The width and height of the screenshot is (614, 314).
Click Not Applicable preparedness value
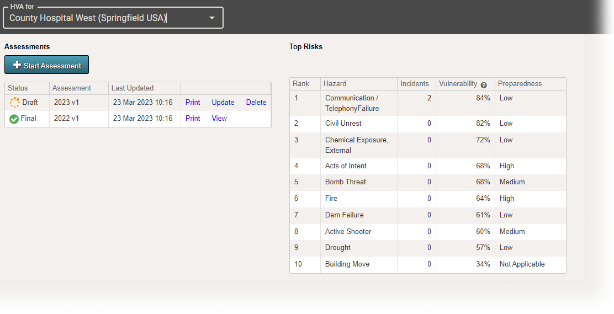pos(522,264)
